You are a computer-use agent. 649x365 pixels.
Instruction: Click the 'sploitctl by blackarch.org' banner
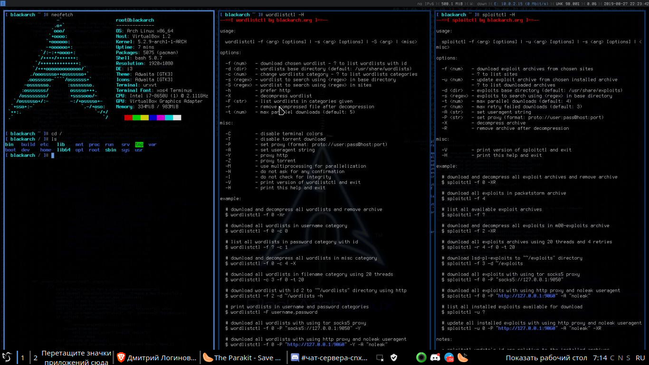pyautogui.click(x=487, y=20)
